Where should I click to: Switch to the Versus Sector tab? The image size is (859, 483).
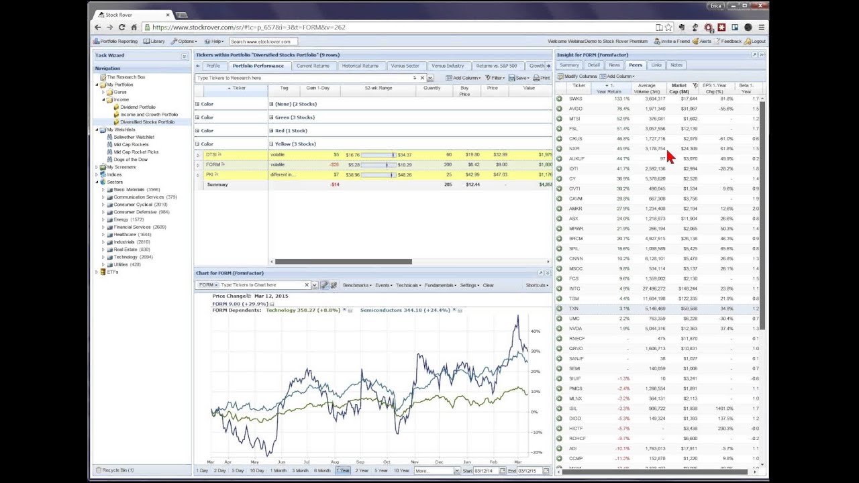pos(405,66)
